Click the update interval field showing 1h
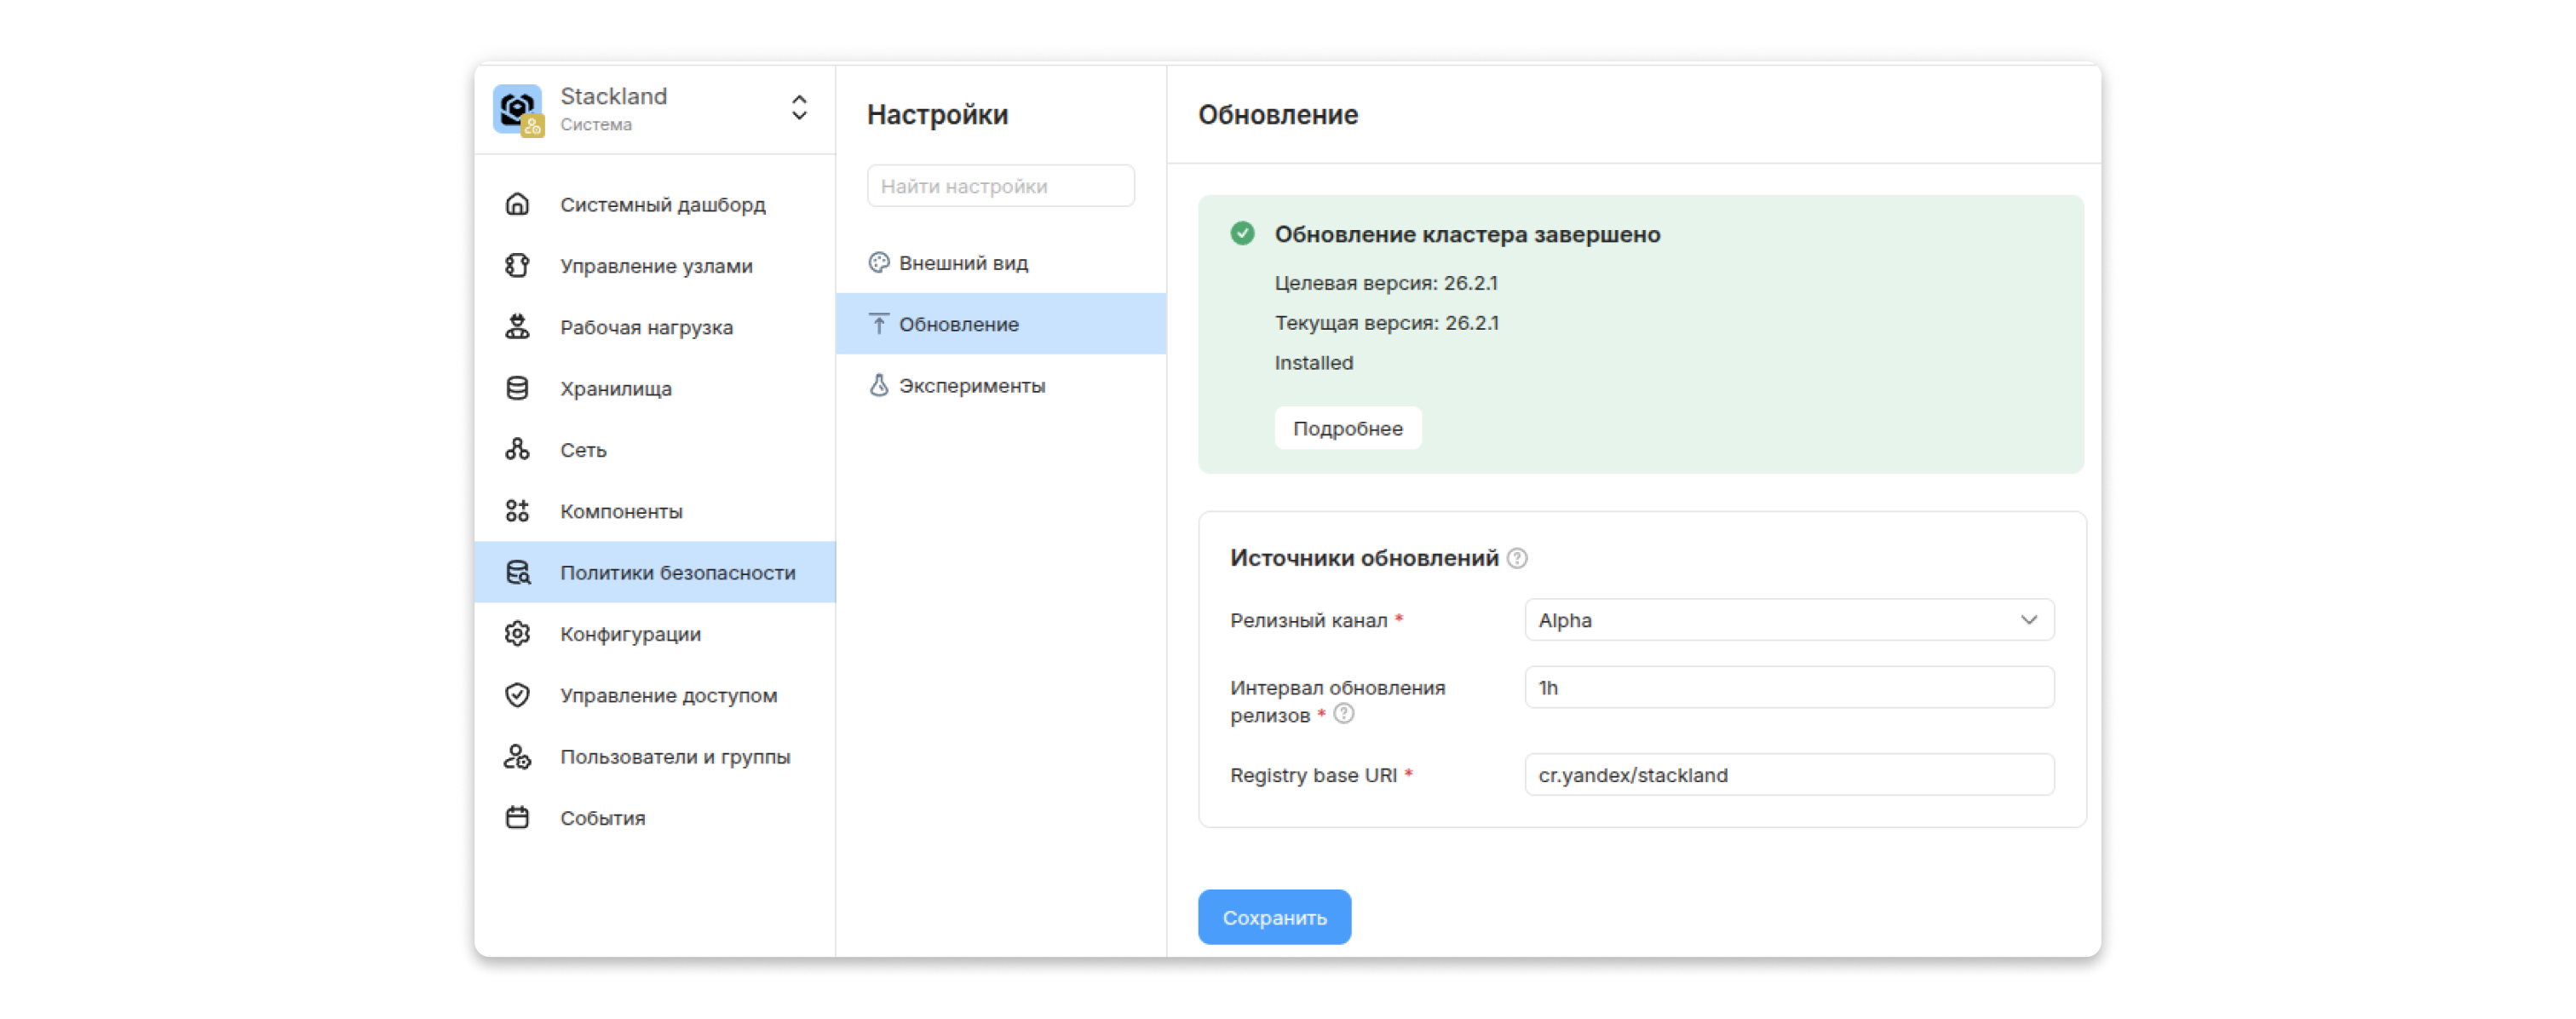 (1789, 687)
